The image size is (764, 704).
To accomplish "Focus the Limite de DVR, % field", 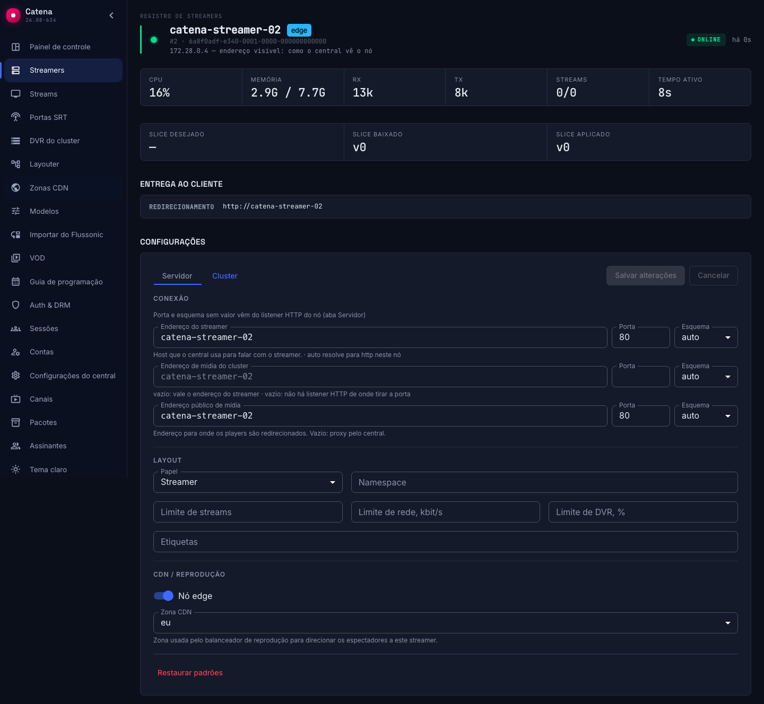I will click(x=643, y=512).
